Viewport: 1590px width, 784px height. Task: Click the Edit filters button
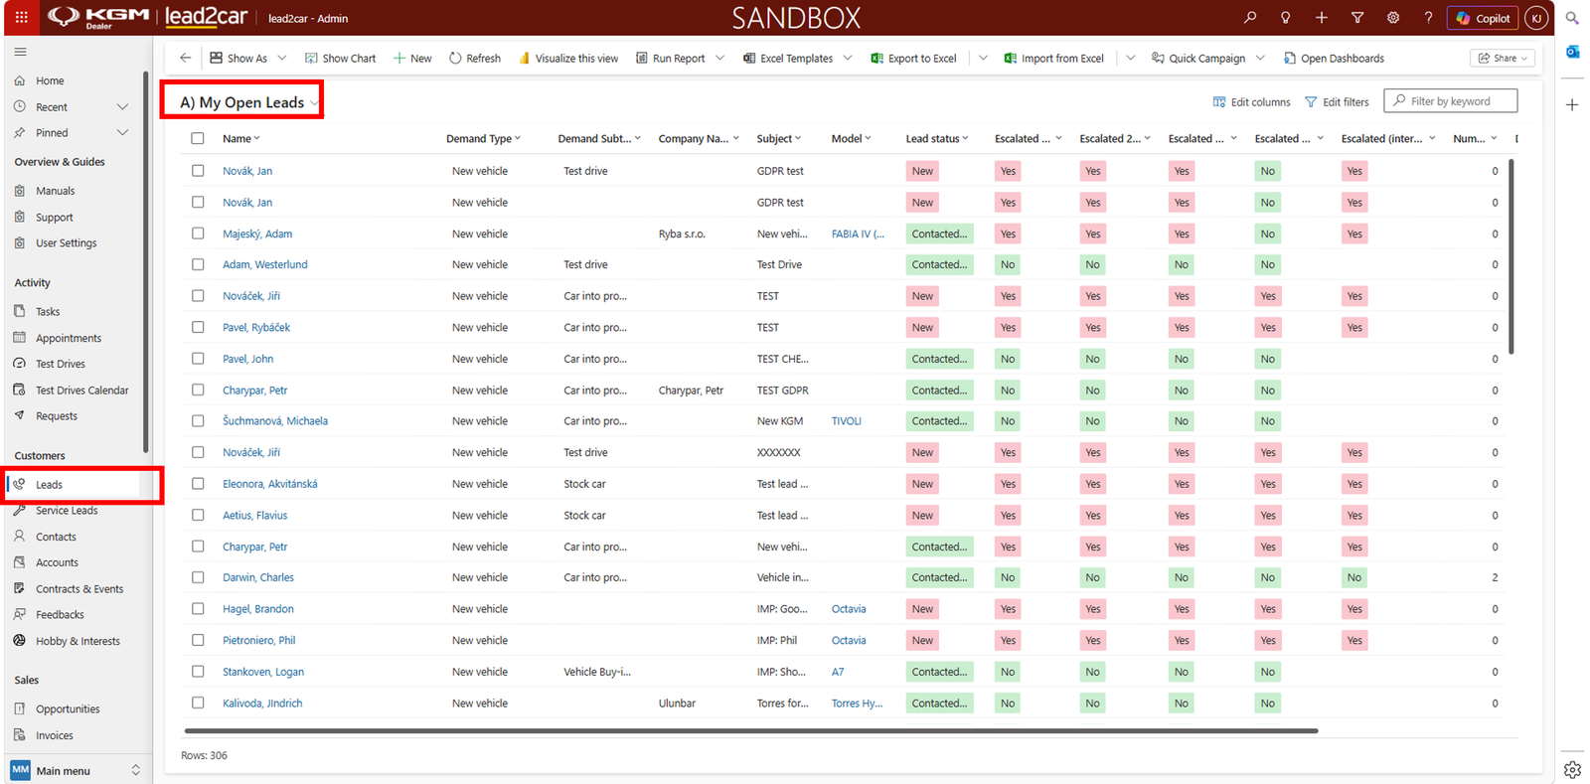click(x=1337, y=101)
